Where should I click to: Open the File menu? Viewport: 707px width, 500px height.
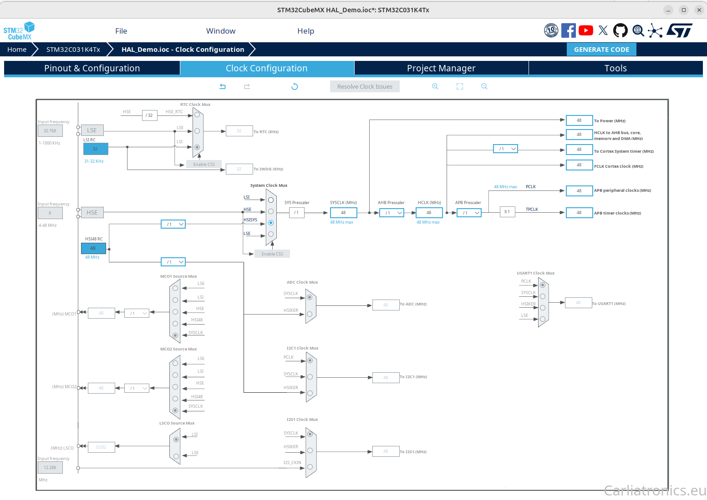point(121,31)
